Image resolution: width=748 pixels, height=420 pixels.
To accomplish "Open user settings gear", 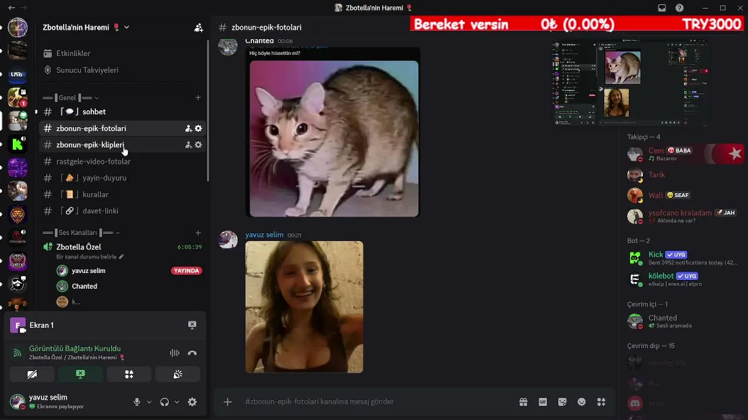I will [x=192, y=402].
